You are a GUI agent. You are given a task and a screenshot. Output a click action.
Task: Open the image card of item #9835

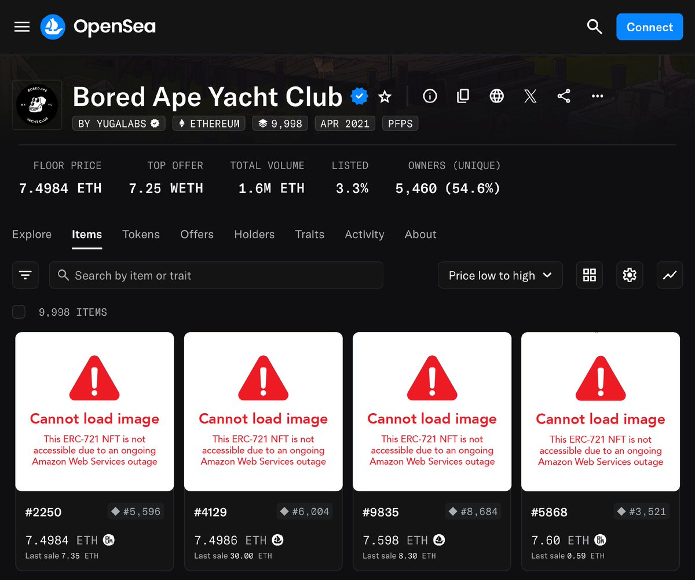(432, 411)
